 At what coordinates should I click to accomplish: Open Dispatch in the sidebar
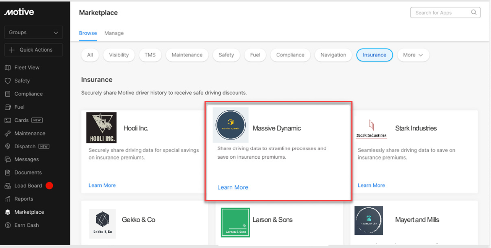[x=25, y=147]
